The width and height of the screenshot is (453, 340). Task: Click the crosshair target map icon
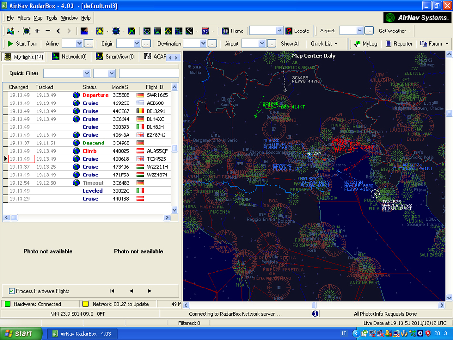(x=147, y=31)
